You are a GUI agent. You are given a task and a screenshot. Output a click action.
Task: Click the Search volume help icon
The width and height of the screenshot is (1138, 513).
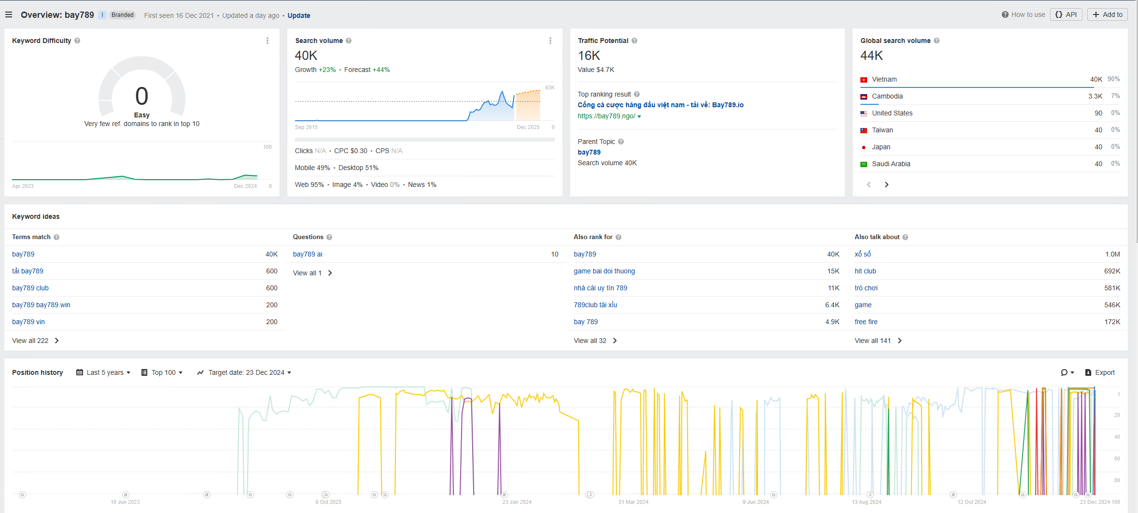click(349, 41)
